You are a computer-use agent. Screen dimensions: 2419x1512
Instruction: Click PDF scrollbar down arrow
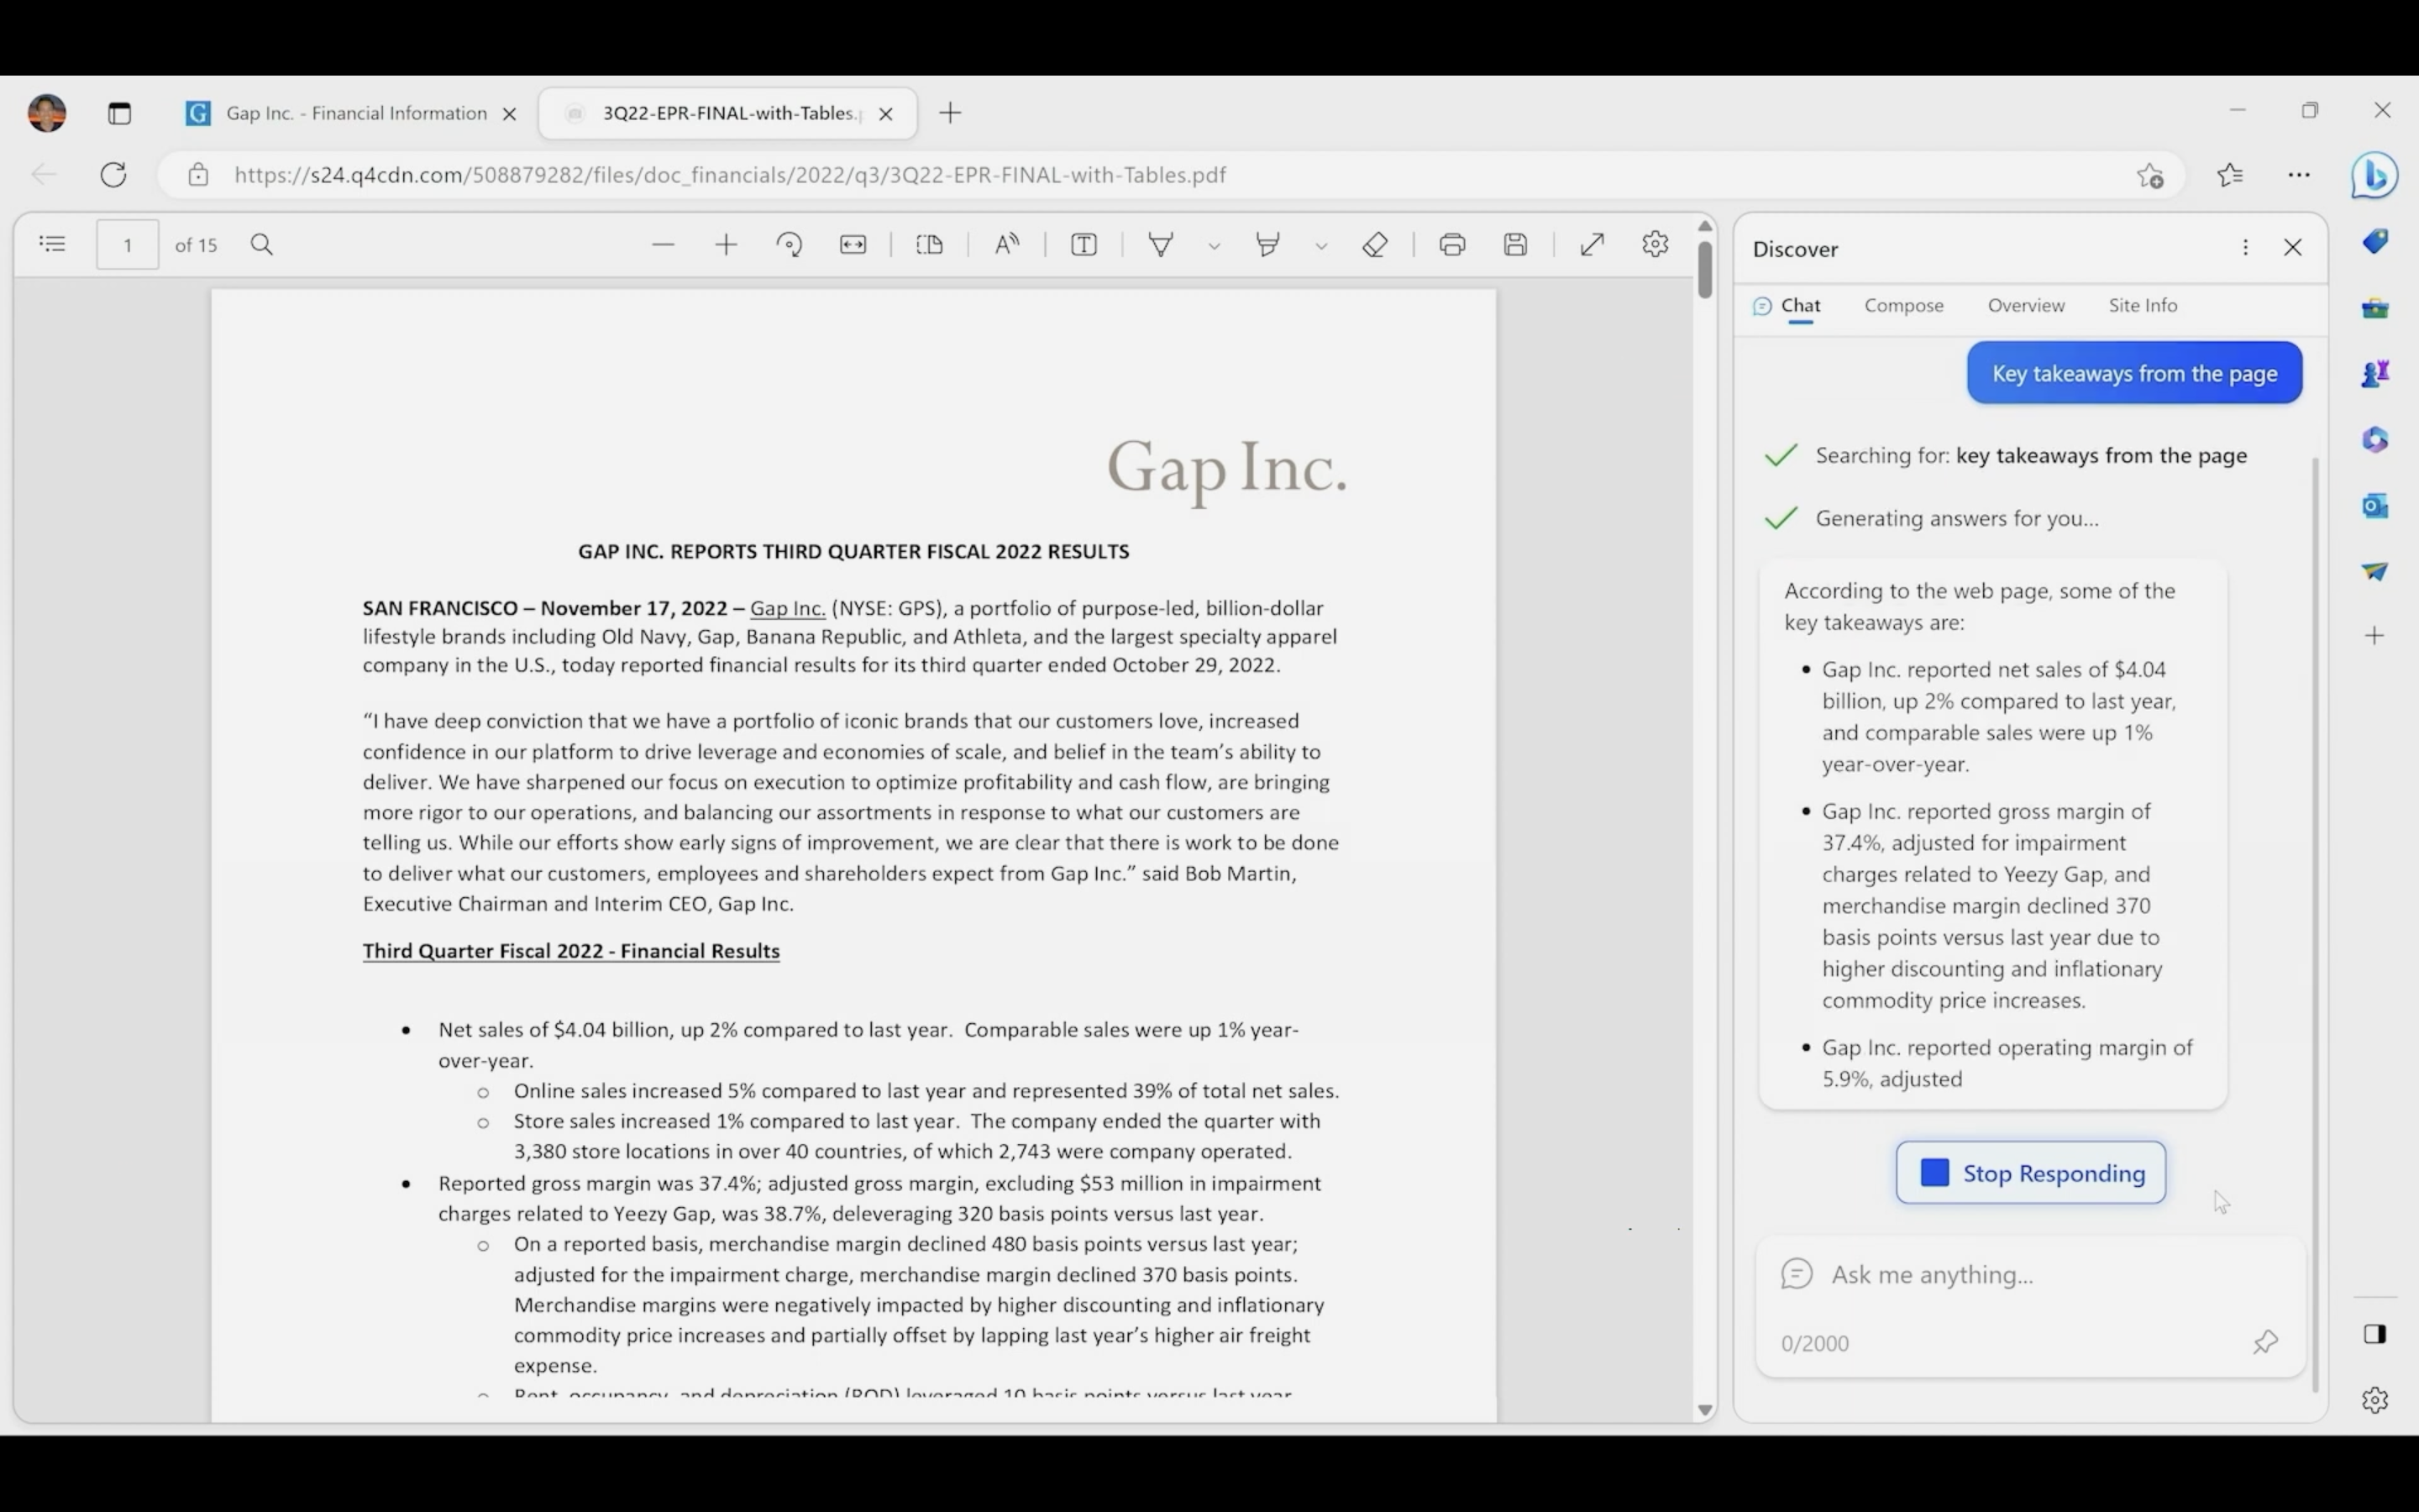pyautogui.click(x=1705, y=1410)
